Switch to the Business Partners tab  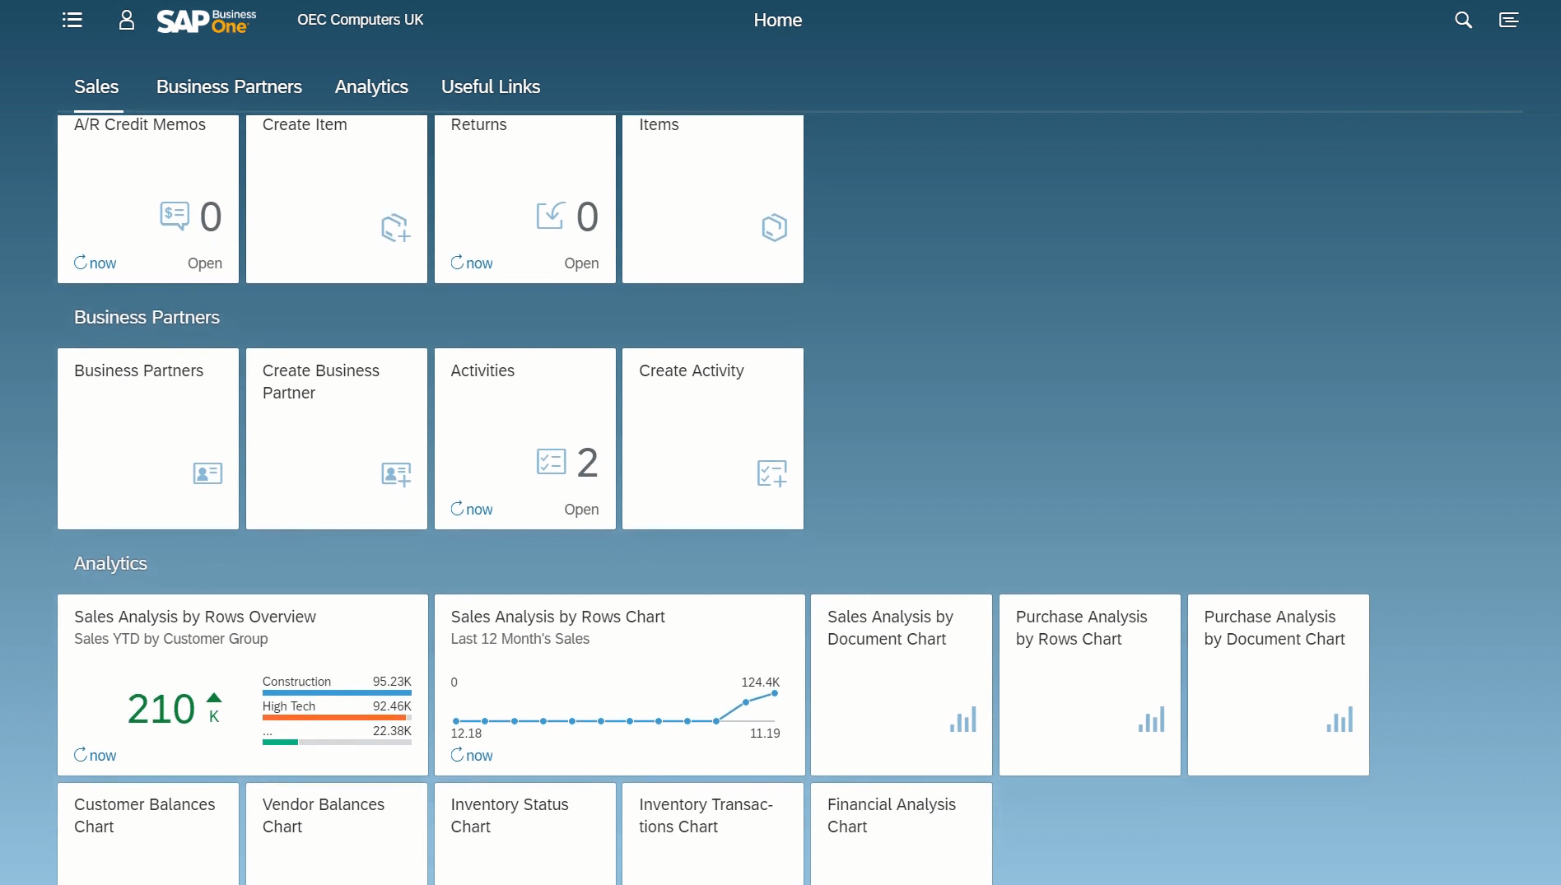pos(229,86)
